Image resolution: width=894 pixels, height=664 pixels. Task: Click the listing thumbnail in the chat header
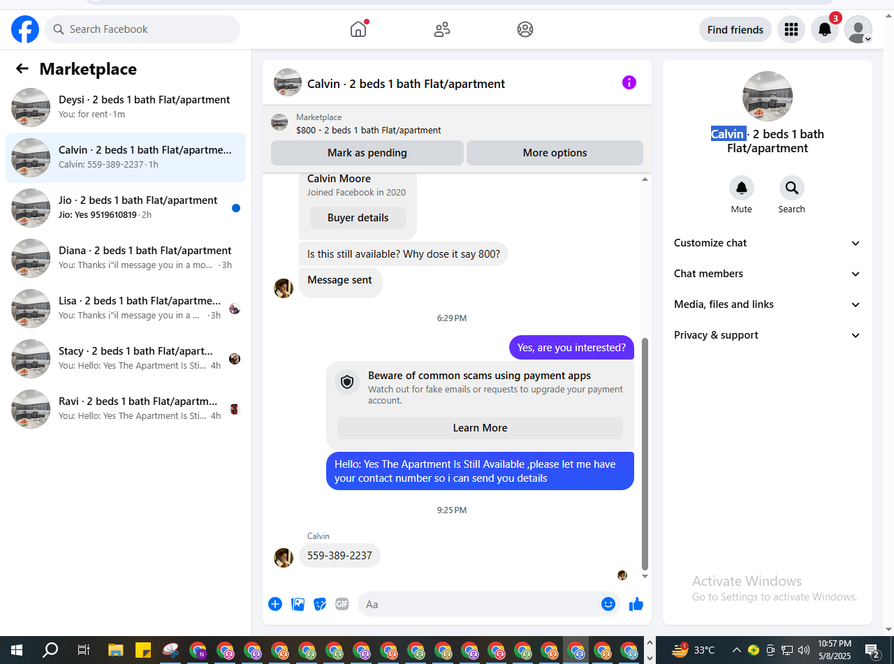point(288,82)
